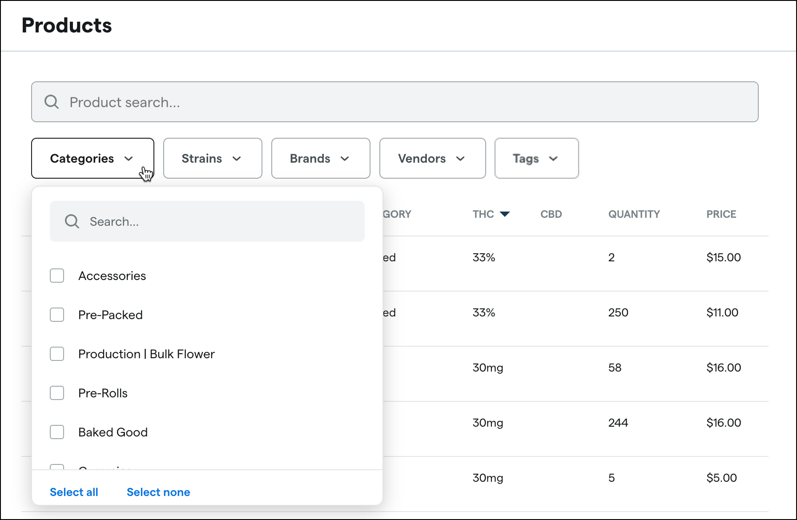Screen dimensions: 797x520
Task: Check the Pre-Packed checkbox
Action: pos(57,315)
